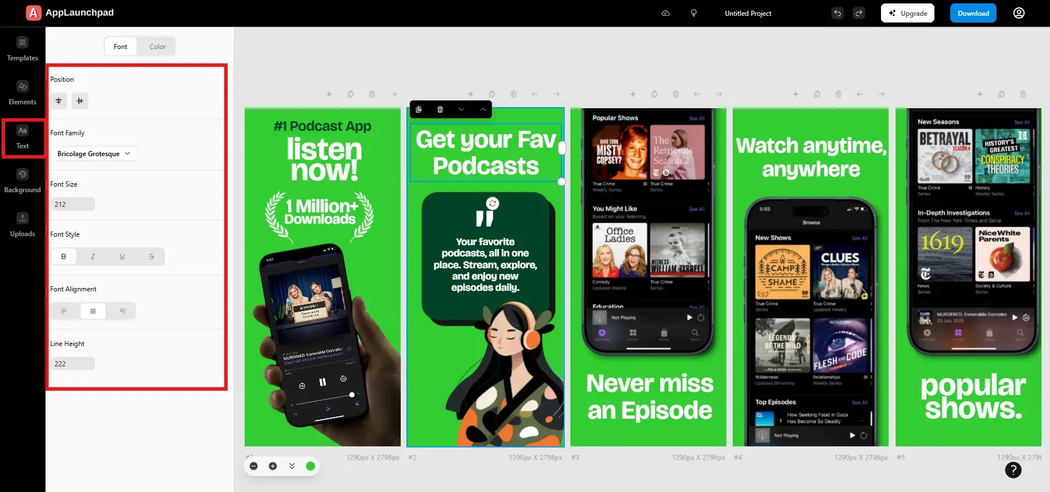Select the 'Get your Fav Podcasts' text
Image resolution: width=1050 pixels, height=492 pixels.
(x=486, y=152)
